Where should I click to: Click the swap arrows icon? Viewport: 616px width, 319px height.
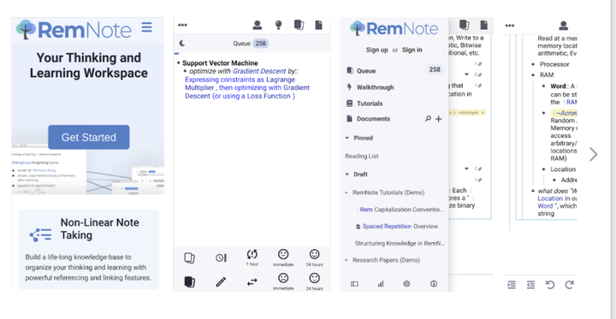252,281
